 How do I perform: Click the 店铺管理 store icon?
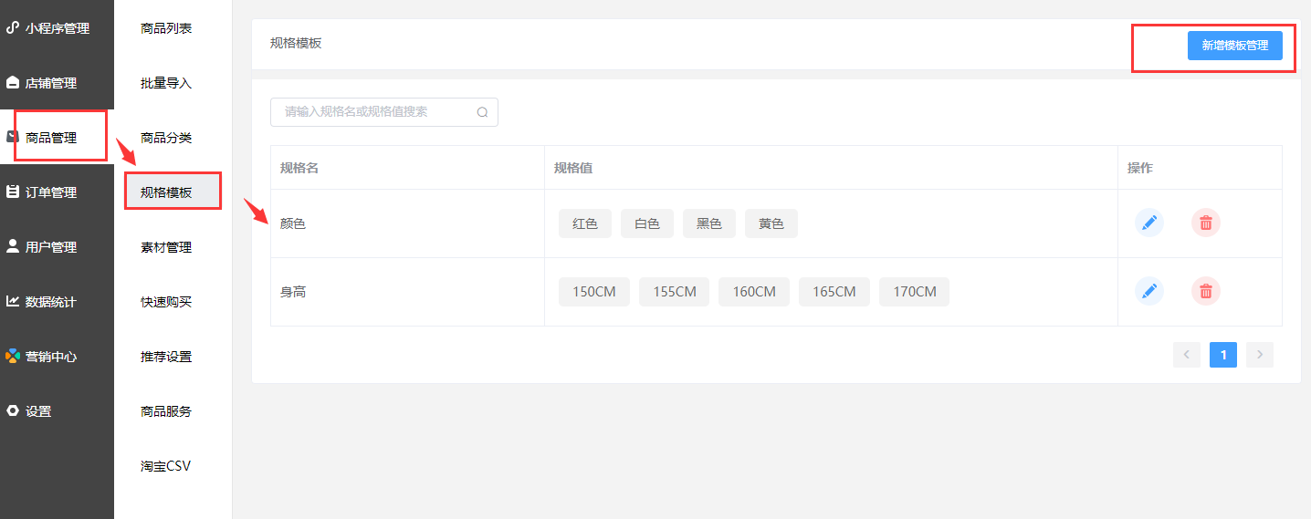click(13, 83)
